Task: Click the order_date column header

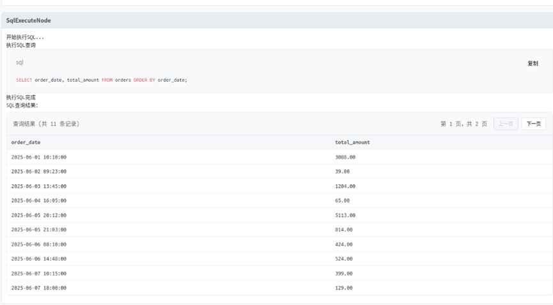Action: tap(26, 143)
